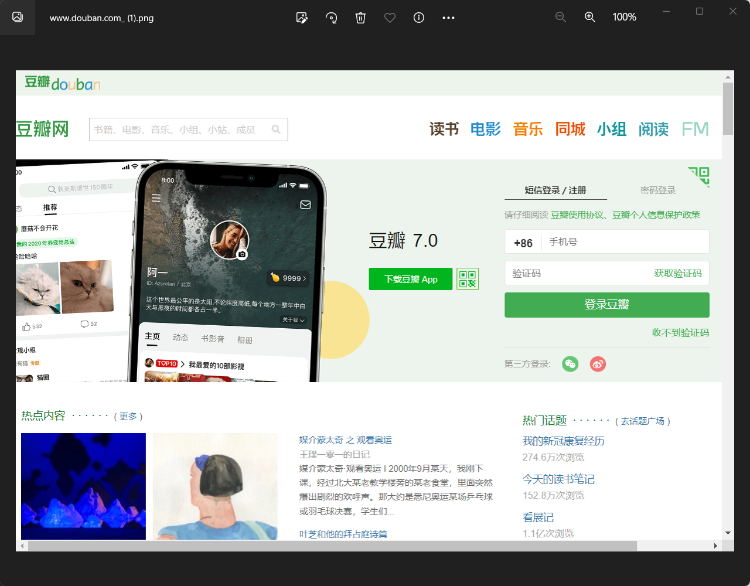The width and height of the screenshot is (750, 586).
Task: Click the scroll-down arrow of the vertical scrollbar
Action: click(x=728, y=533)
